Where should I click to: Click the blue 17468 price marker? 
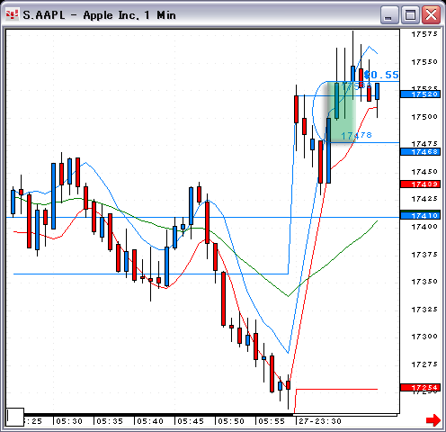420,152
